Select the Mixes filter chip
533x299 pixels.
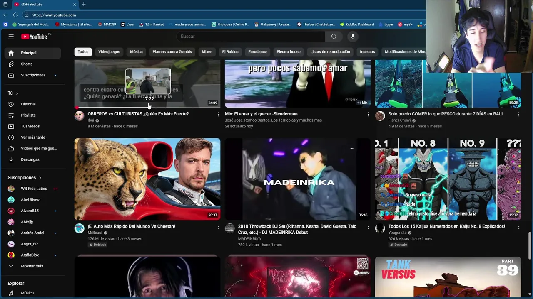click(x=207, y=52)
